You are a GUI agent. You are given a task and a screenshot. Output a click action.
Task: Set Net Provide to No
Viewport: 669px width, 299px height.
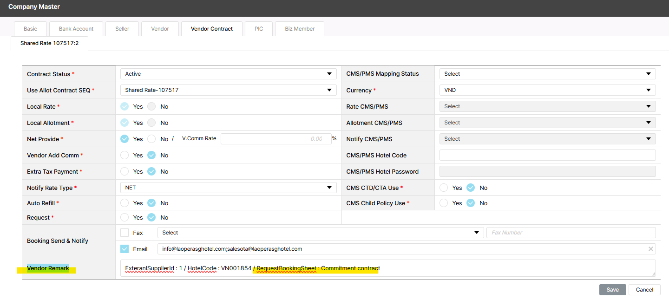click(x=151, y=139)
